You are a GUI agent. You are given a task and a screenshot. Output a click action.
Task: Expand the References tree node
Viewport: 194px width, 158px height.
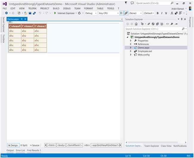[x=131, y=44]
